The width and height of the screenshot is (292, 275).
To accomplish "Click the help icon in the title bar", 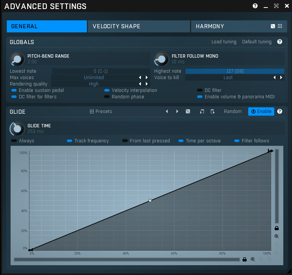I will pyautogui.click(x=255, y=6).
